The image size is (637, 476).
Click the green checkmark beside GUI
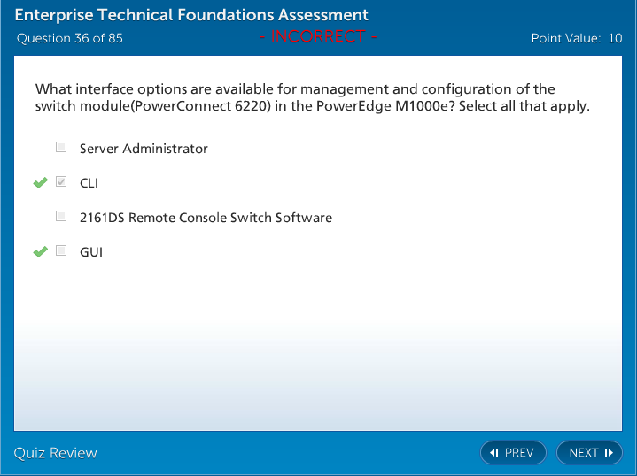coord(40,251)
